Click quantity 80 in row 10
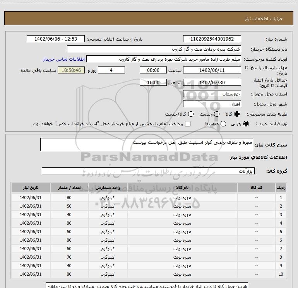Viewport: 298px width, 288px height. [x=69, y=274]
